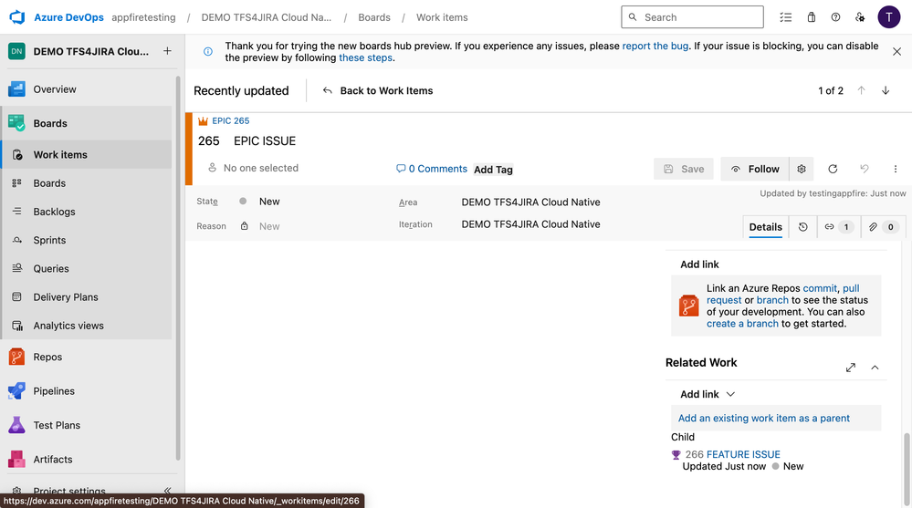This screenshot has height=508, width=912.
Task: Click the Boards breadcrumb
Action: click(x=374, y=17)
